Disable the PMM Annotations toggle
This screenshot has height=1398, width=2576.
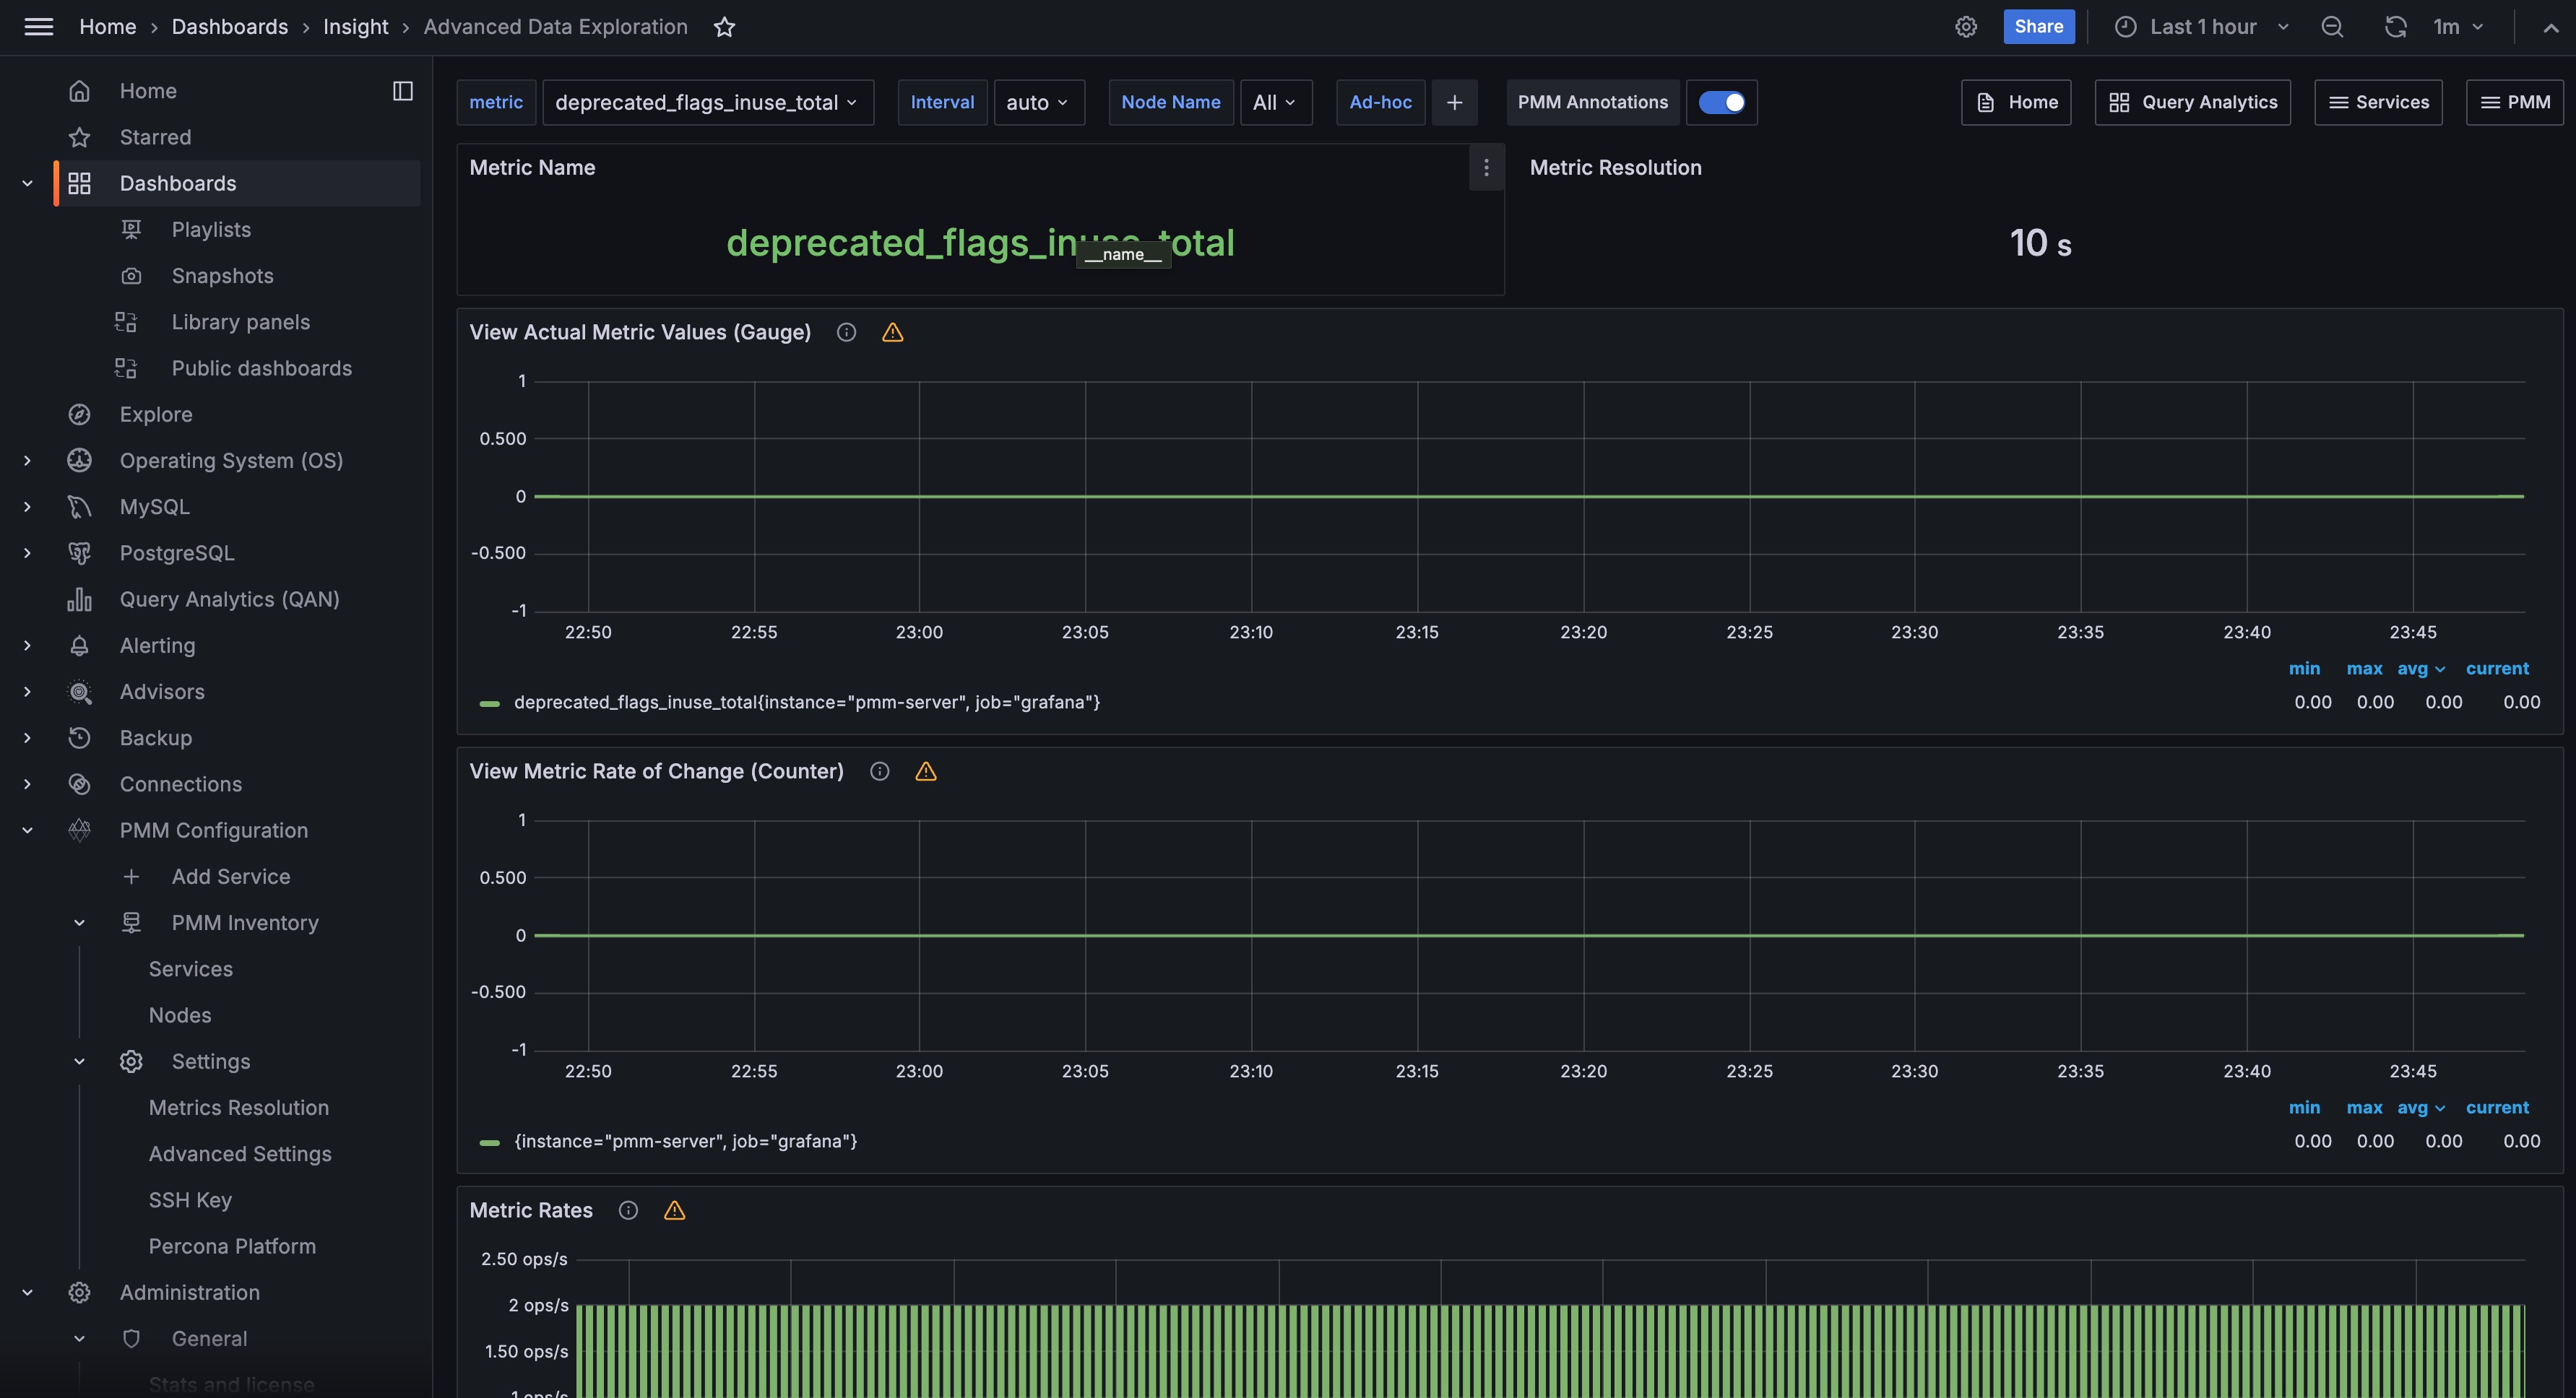pos(1721,102)
